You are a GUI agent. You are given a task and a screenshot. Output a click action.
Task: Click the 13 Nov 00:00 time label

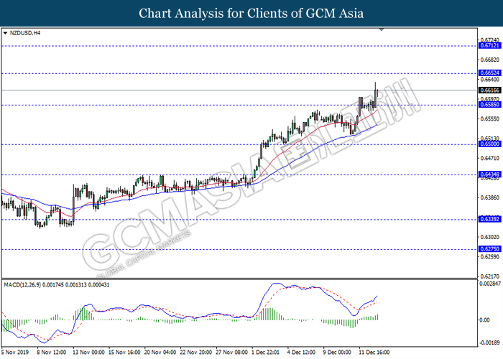pyautogui.click(x=88, y=352)
